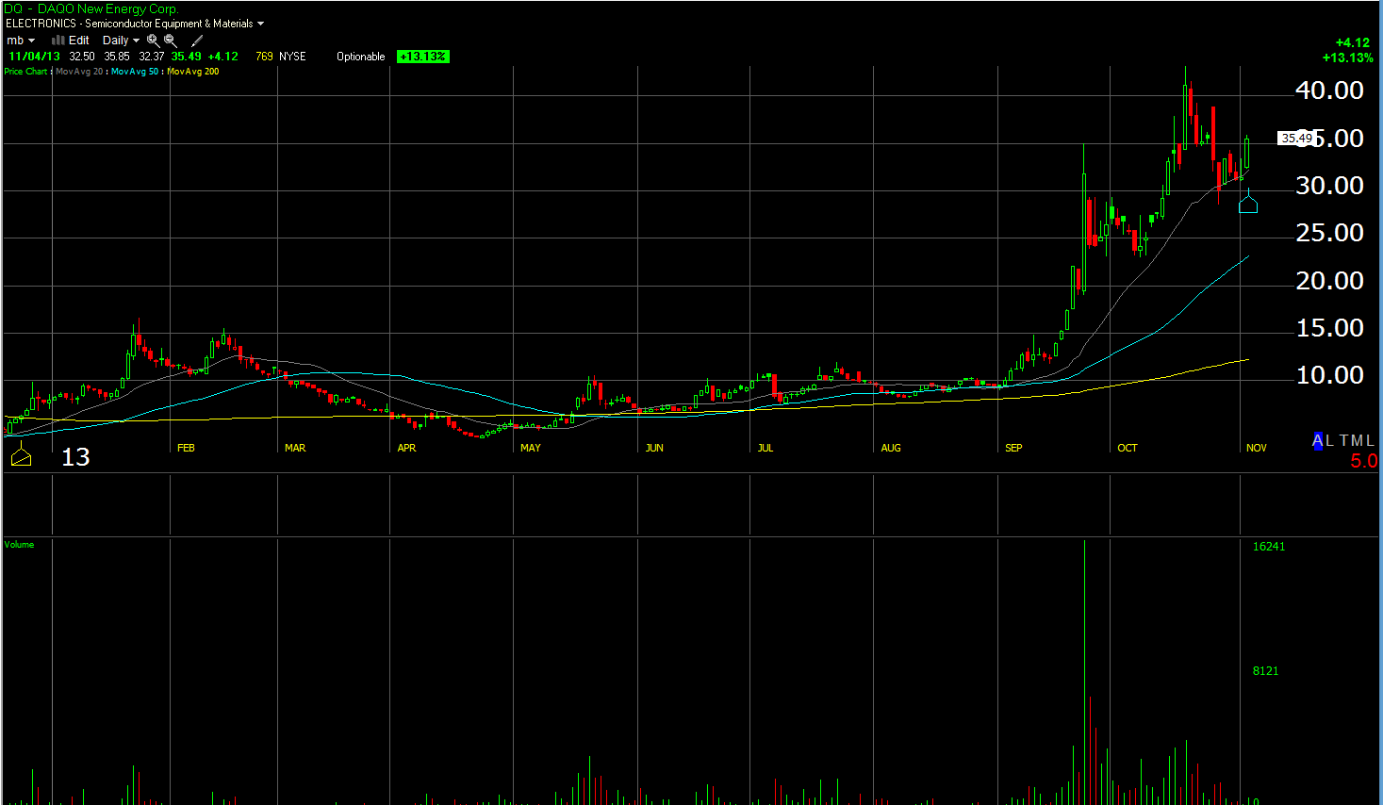Screen dimensions: 1383x805
Task: Expand the ELECTRONICS industry group dropdown
Action: 135,24
